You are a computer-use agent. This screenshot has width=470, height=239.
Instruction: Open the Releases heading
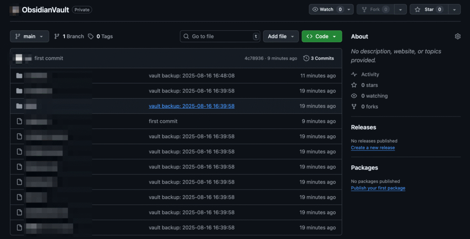pyautogui.click(x=364, y=127)
